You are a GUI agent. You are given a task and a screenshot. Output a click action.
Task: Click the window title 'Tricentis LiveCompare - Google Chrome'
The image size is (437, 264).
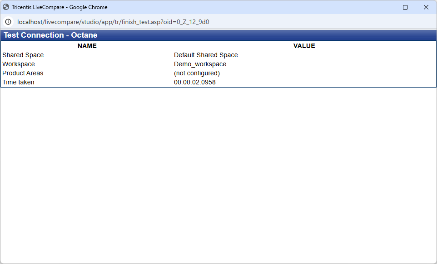click(60, 7)
